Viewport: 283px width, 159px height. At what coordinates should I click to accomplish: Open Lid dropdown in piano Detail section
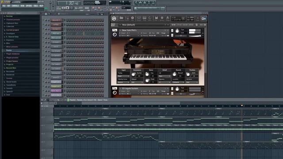pos(164,76)
